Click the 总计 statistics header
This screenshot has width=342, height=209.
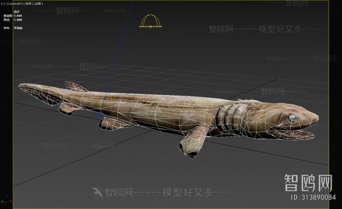tap(17, 12)
